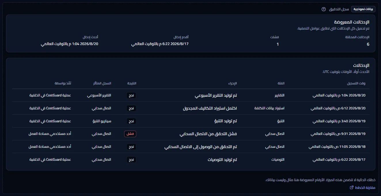
Task: Select the row اكتمل استيراد التكاليف المجدول
Action: pyautogui.click(x=191, y=108)
